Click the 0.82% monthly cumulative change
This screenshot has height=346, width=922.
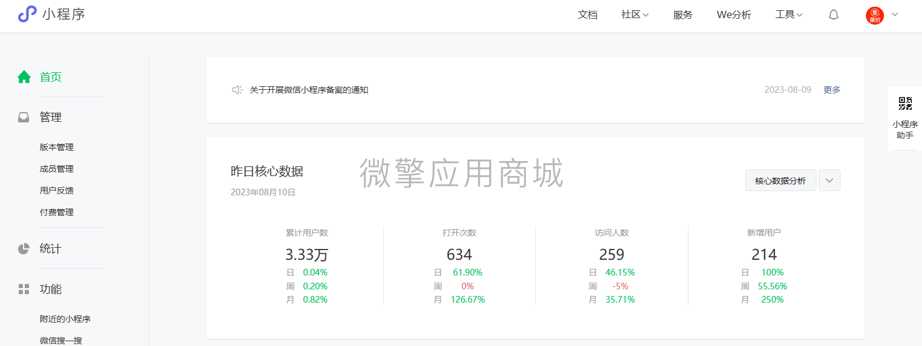315,300
